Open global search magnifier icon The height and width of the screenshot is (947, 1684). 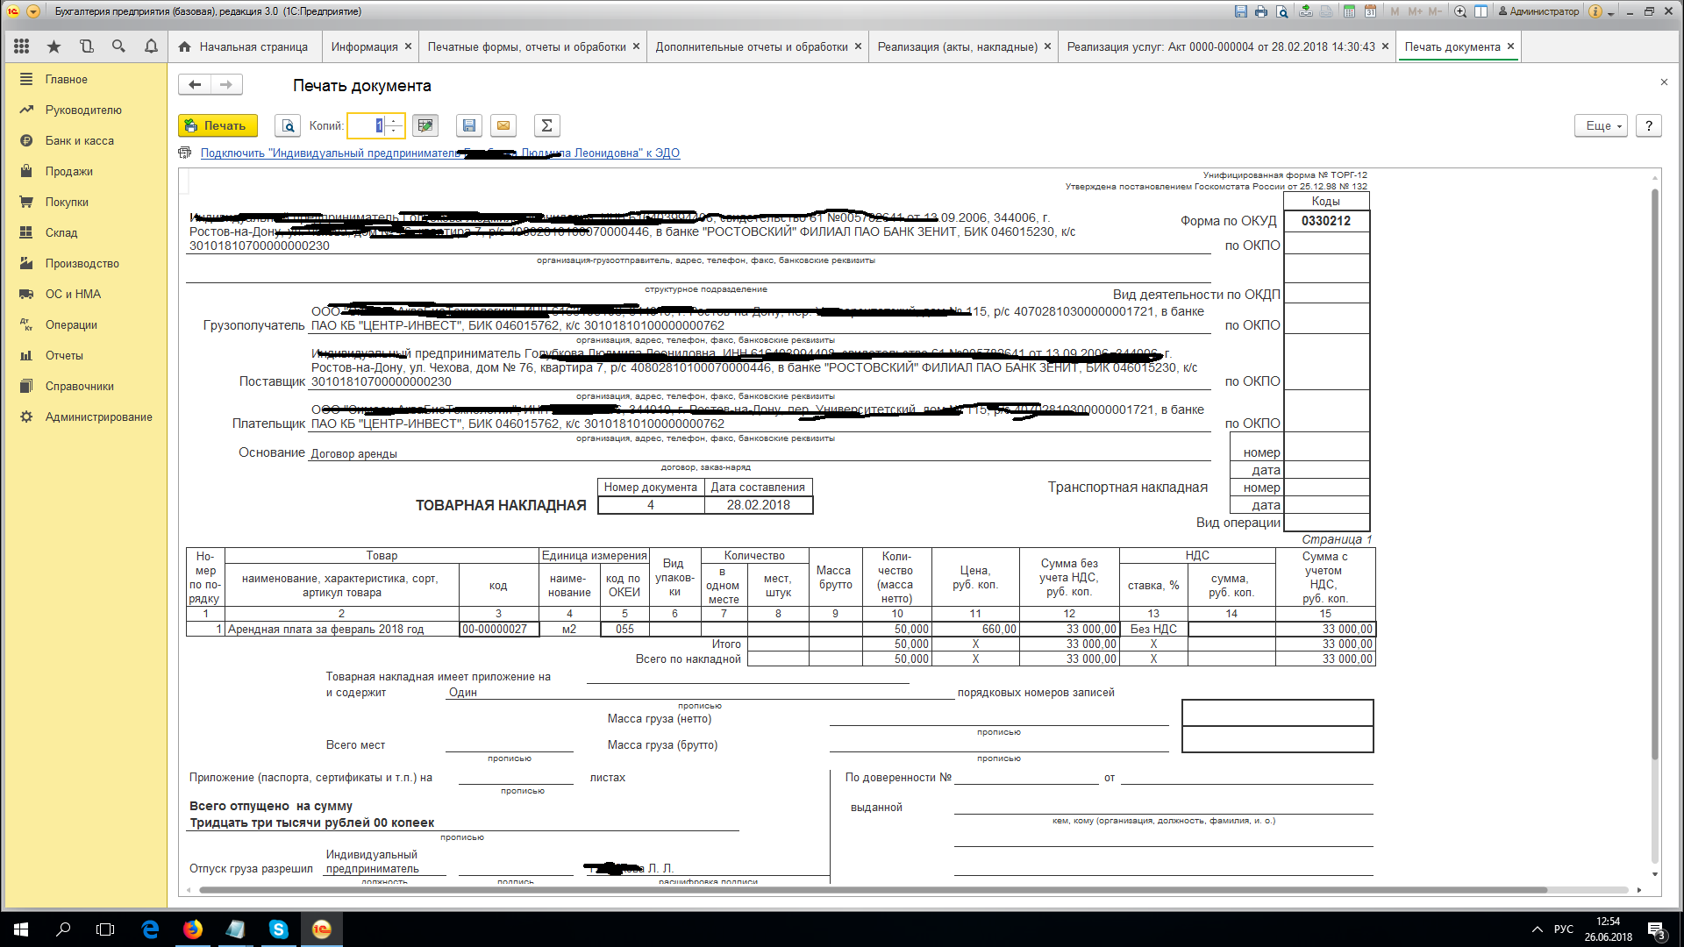[x=118, y=46]
